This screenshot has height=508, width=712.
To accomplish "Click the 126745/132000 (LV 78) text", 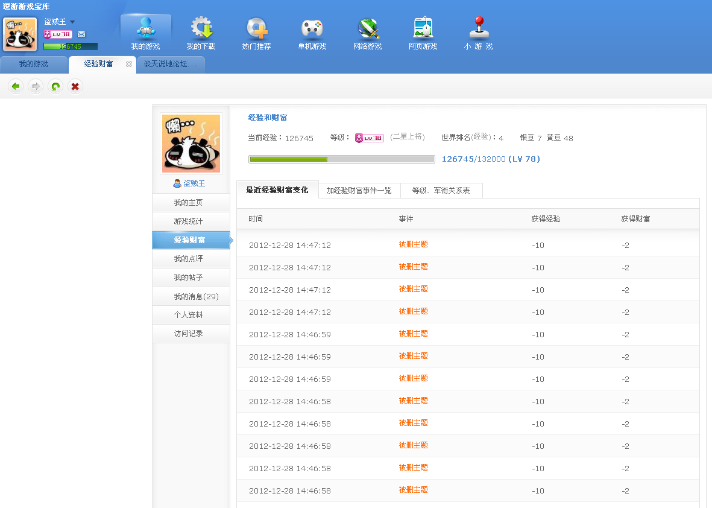I will (491, 159).
